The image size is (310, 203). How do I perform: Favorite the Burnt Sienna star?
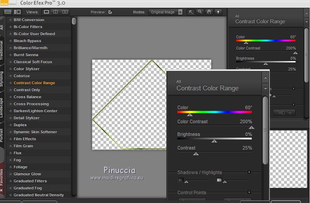(11, 55)
